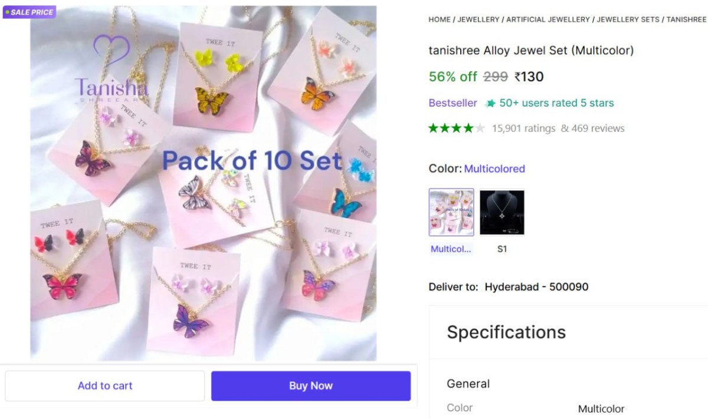
Task: Click the Tanisha heart logo
Action: (111, 50)
